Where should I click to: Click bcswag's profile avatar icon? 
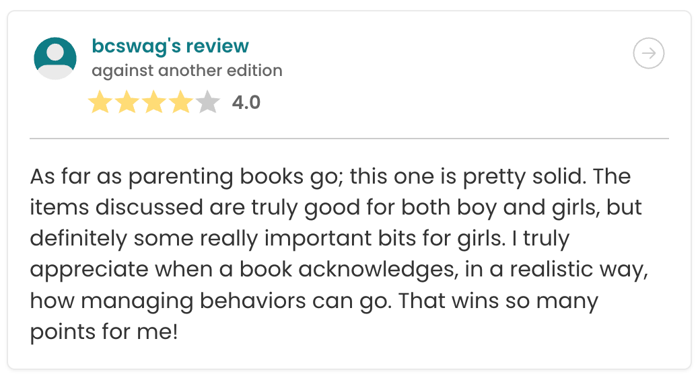55,59
